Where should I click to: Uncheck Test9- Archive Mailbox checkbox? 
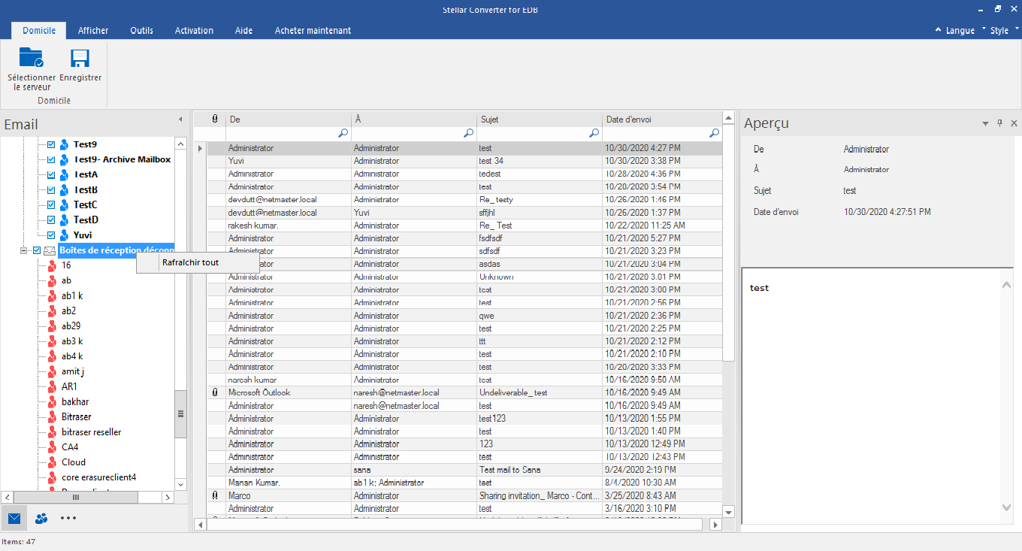[x=51, y=159]
